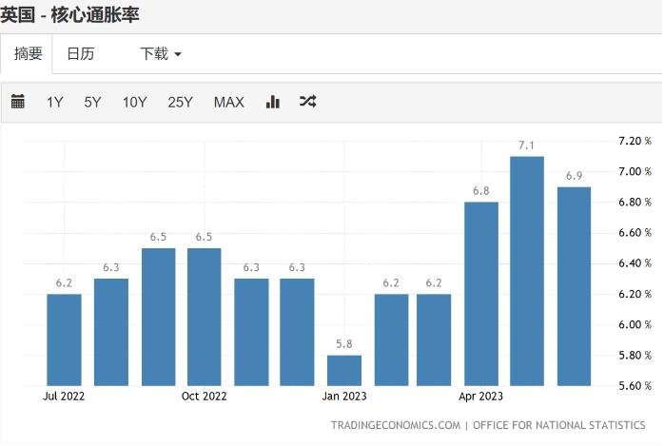The height and width of the screenshot is (446, 664).
Task: Choose the 10Y time range
Action: 134,102
